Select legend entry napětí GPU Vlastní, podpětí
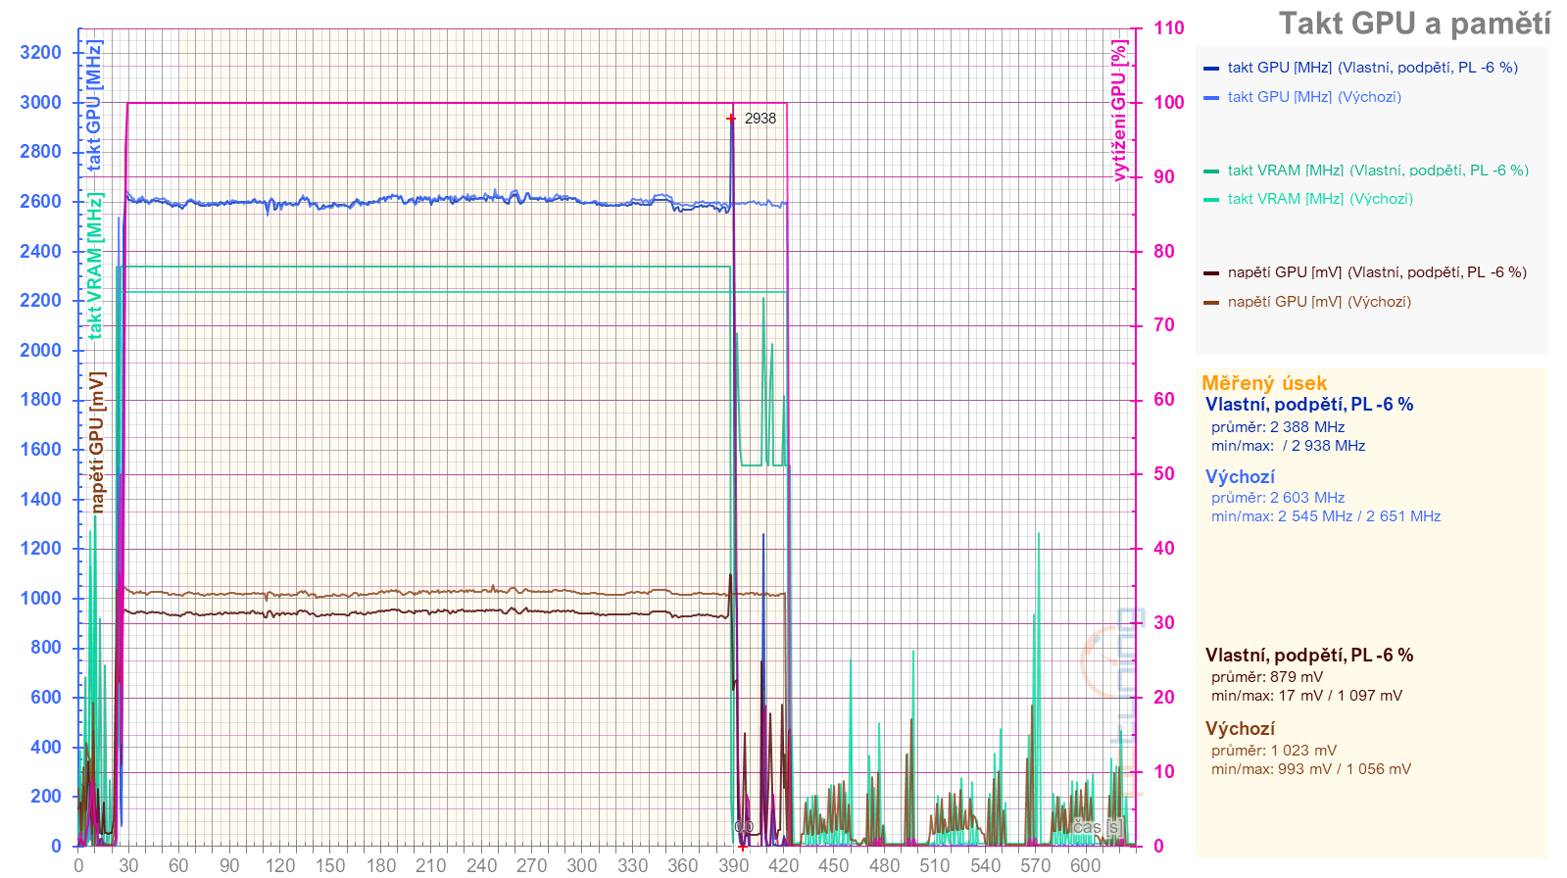The image size is (1567, 878). coord(1377,272)
